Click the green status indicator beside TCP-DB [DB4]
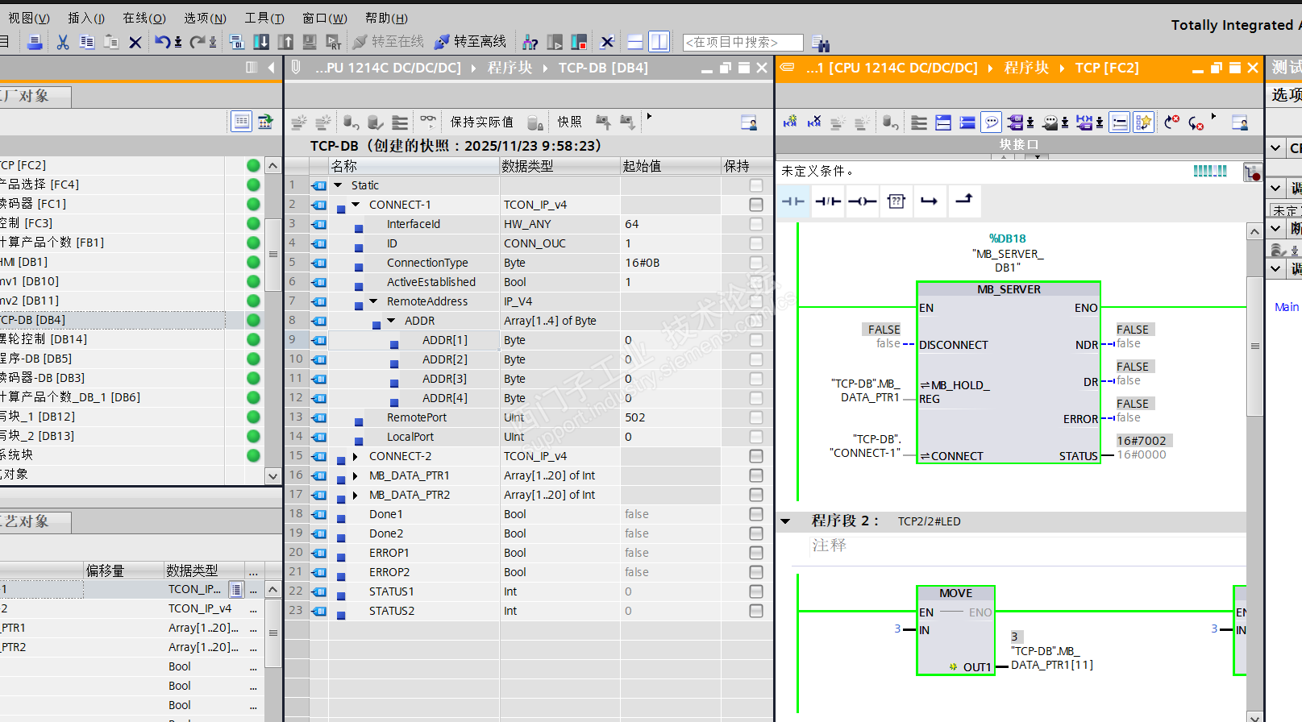 coord(253,320)
